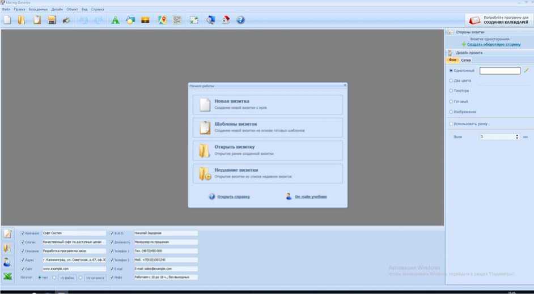
Task: Click the magnifier preview toolbar icon
Action: point(211,20)
